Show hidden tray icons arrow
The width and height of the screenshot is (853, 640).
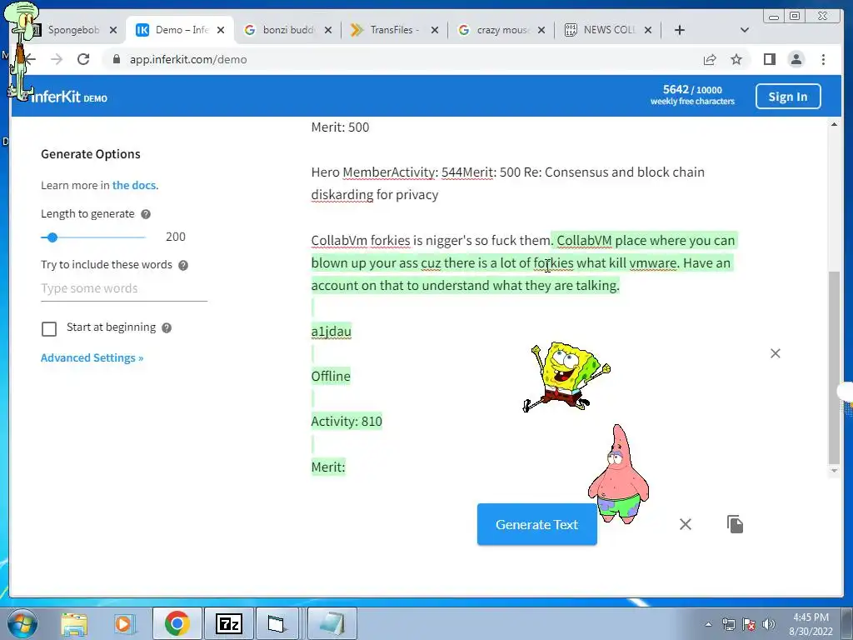pyautogui.click(x=708, y=624)
